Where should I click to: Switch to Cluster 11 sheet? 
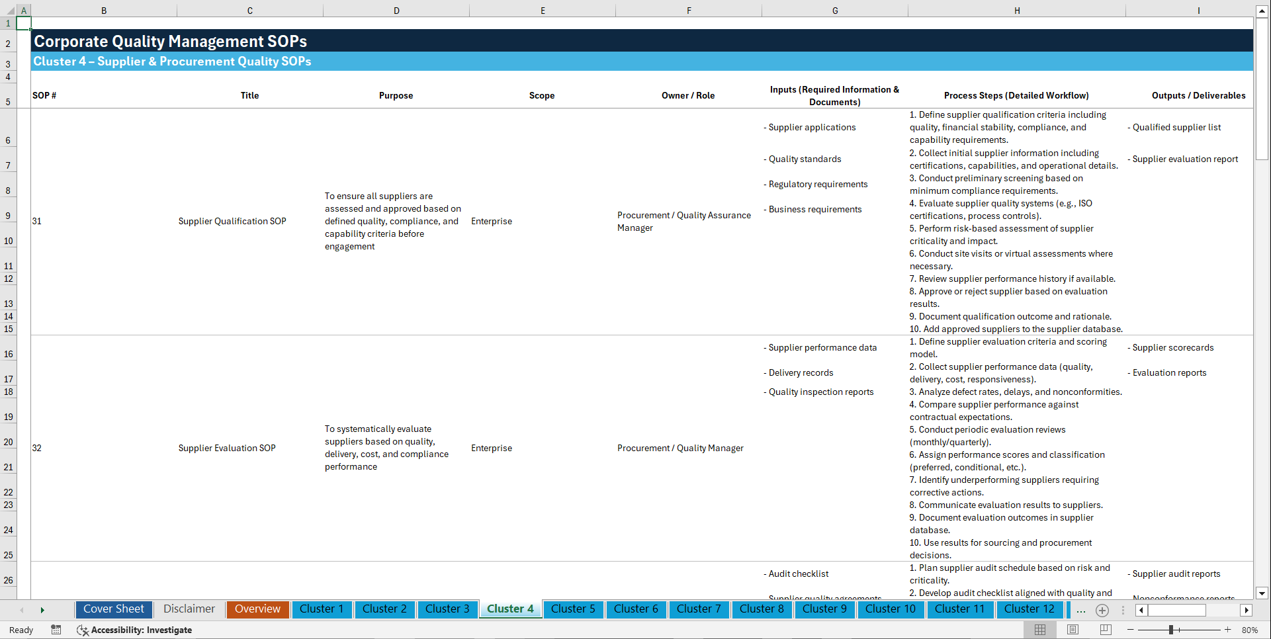tap(960, 609)
